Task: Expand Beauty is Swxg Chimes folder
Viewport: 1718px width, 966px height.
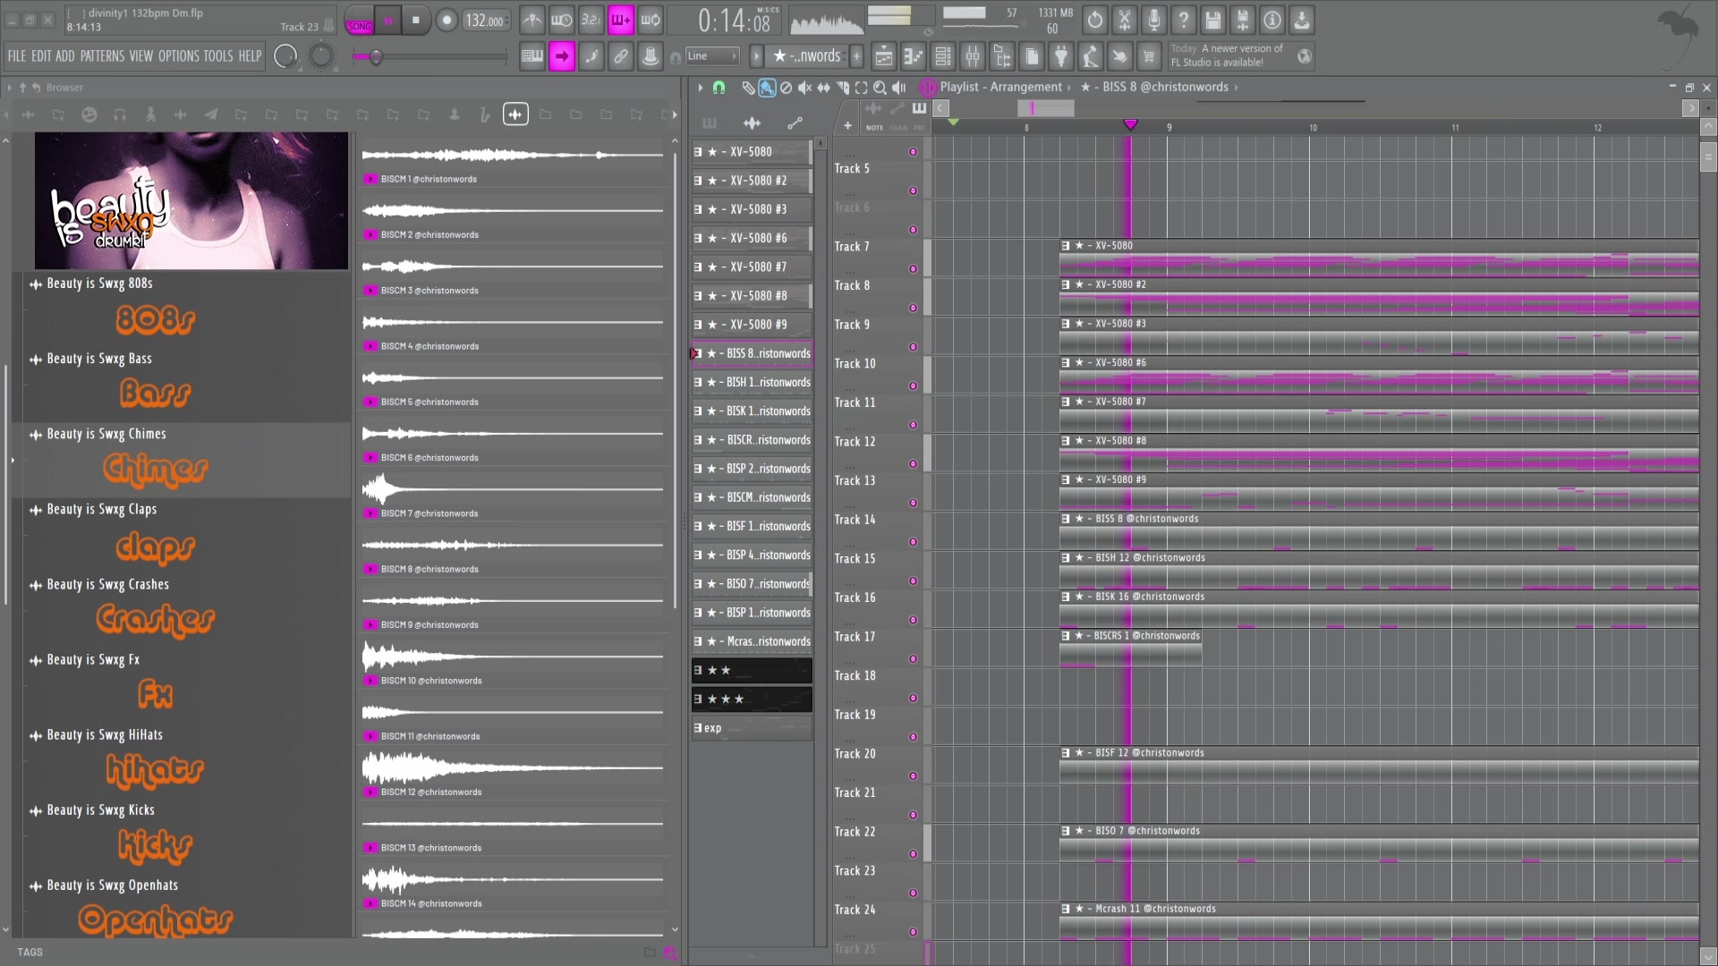Action: coord(106,434)
